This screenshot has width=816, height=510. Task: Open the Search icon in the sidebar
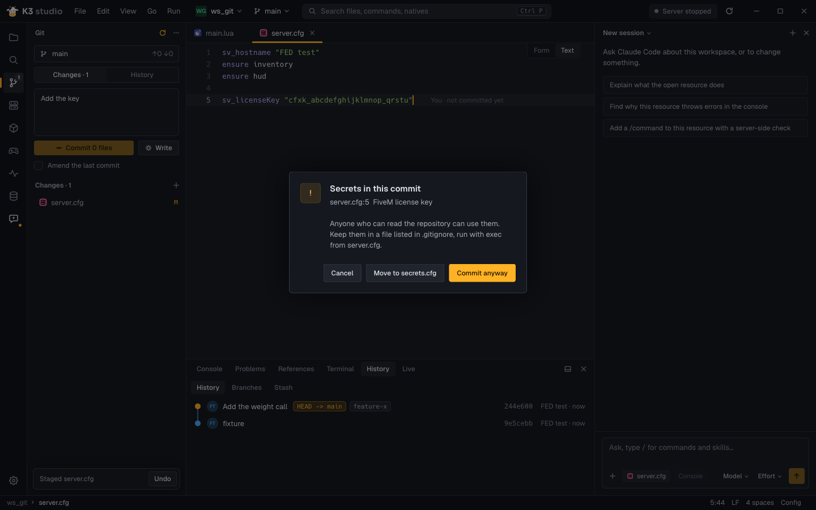coord(14,60)
